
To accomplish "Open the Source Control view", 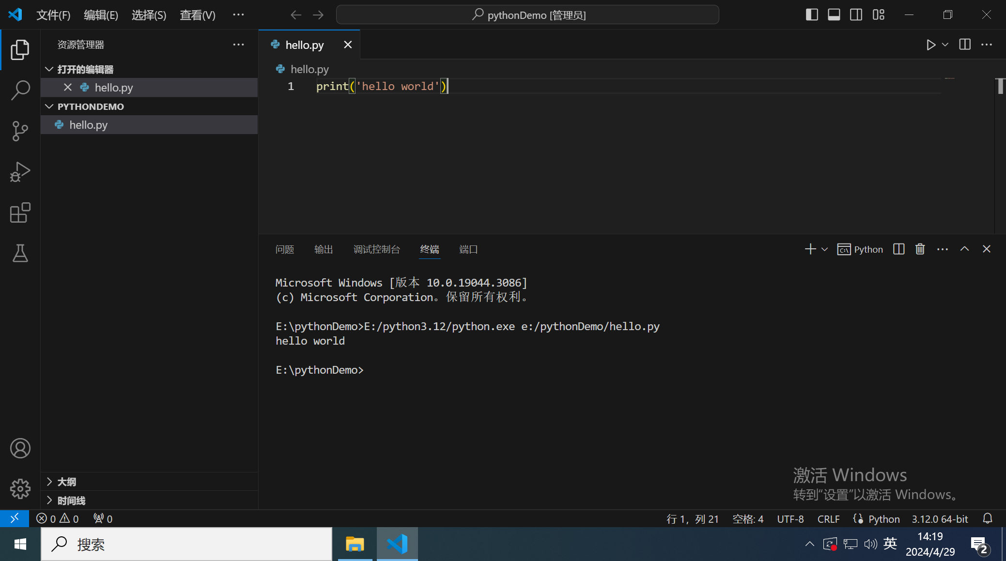I will pyautogui.click(x=20, y=131).
